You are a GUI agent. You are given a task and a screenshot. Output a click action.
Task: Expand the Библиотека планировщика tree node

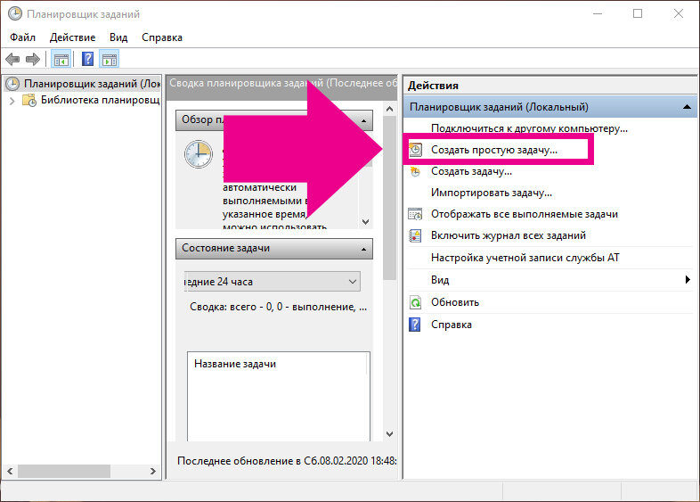click(12, 101)
